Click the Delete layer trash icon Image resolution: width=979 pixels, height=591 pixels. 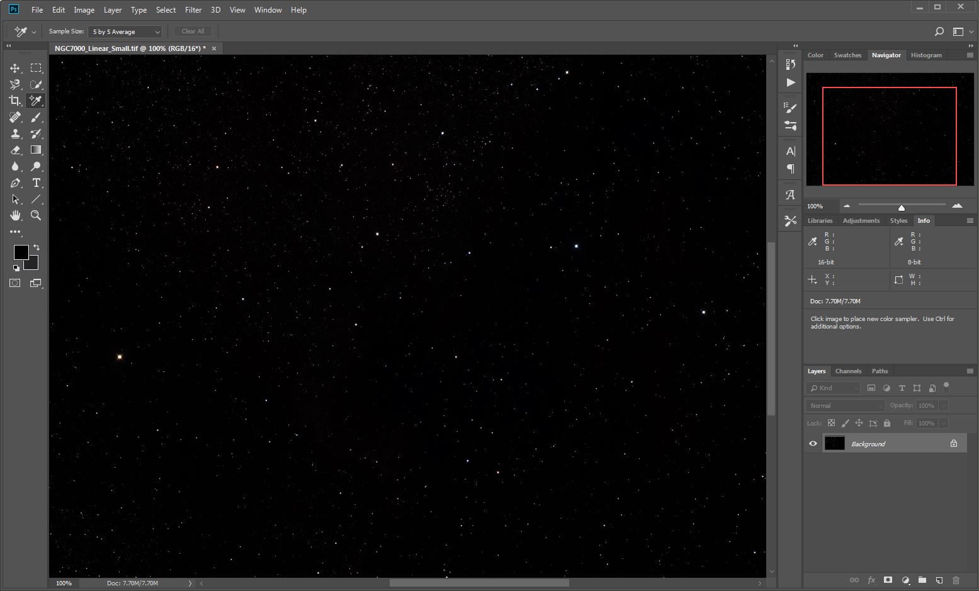(x=956, y=580)
